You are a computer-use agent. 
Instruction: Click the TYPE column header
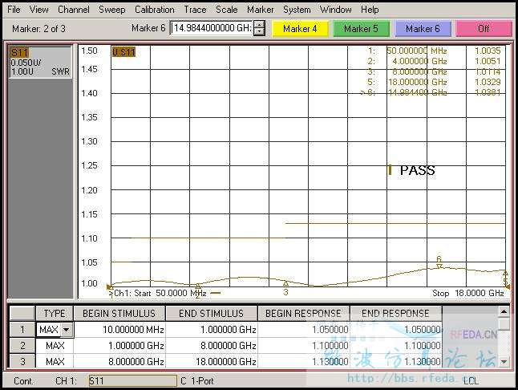coord(55,313)
